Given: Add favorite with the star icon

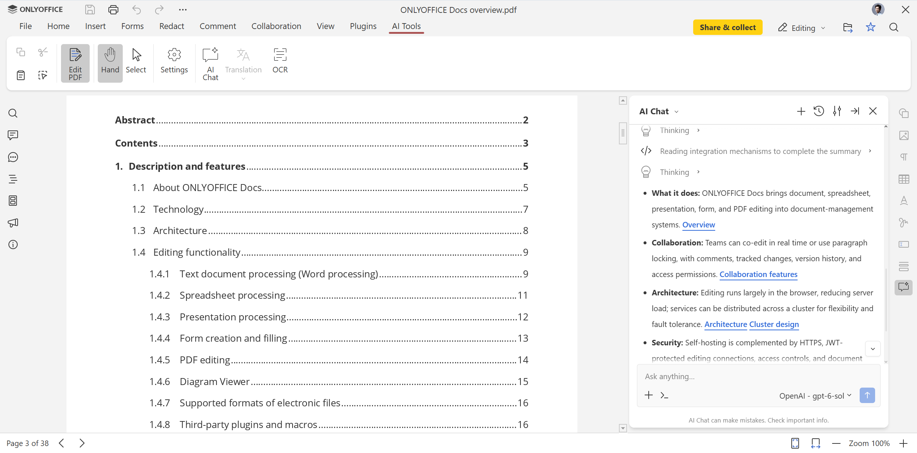Looking at the screenshot, I should [x=871, y=27].
